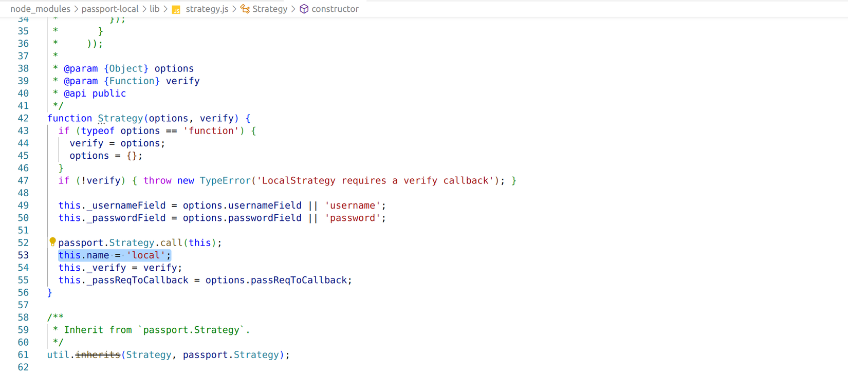Screen dimensions: 848x374
Task: Click the 'username' string on line 49
Action: (353, 205)
